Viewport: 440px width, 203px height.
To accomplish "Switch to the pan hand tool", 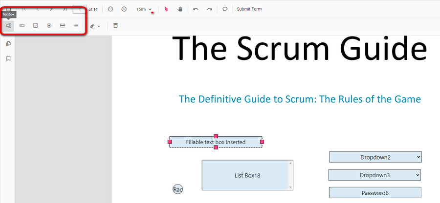I will click(179, 9).
